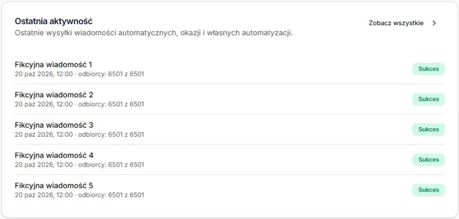
Task: Select date and recipients line under wiadomość 5
Action: [79, 195]
